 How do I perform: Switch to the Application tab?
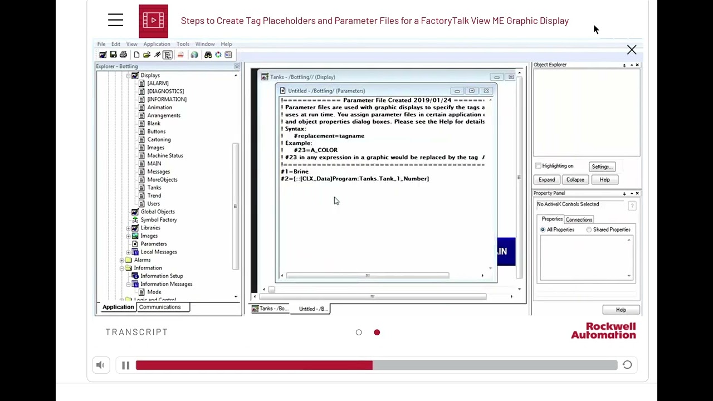click(118, 307)
